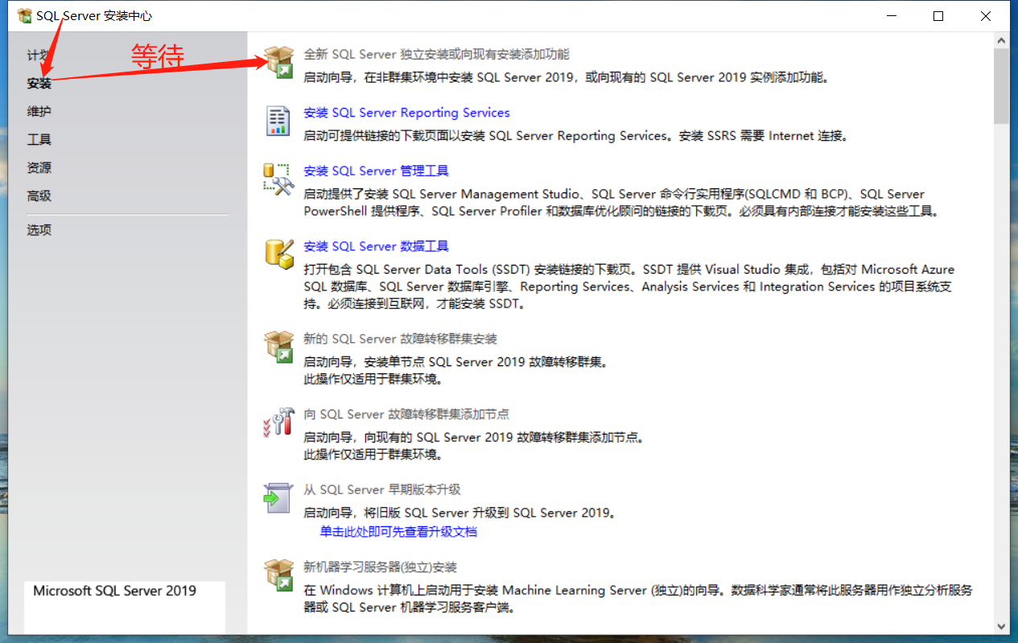
Task: Click the scrollbar up arrow
Action: [1002, 39]
